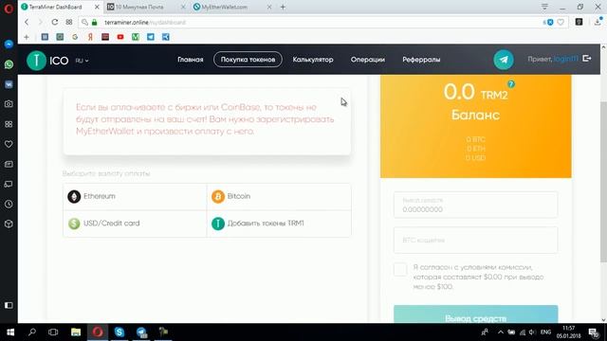This screenshot has width=607, height=341.
Task: Open Windows Start menu
Action: (x=10, y=332)
